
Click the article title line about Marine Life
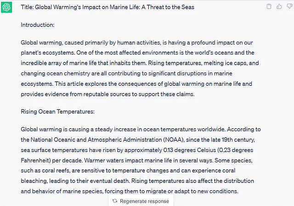click(107, 7)
